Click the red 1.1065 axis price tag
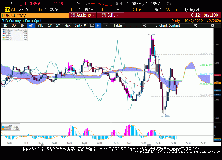222x160 pixels. point(217,75)
